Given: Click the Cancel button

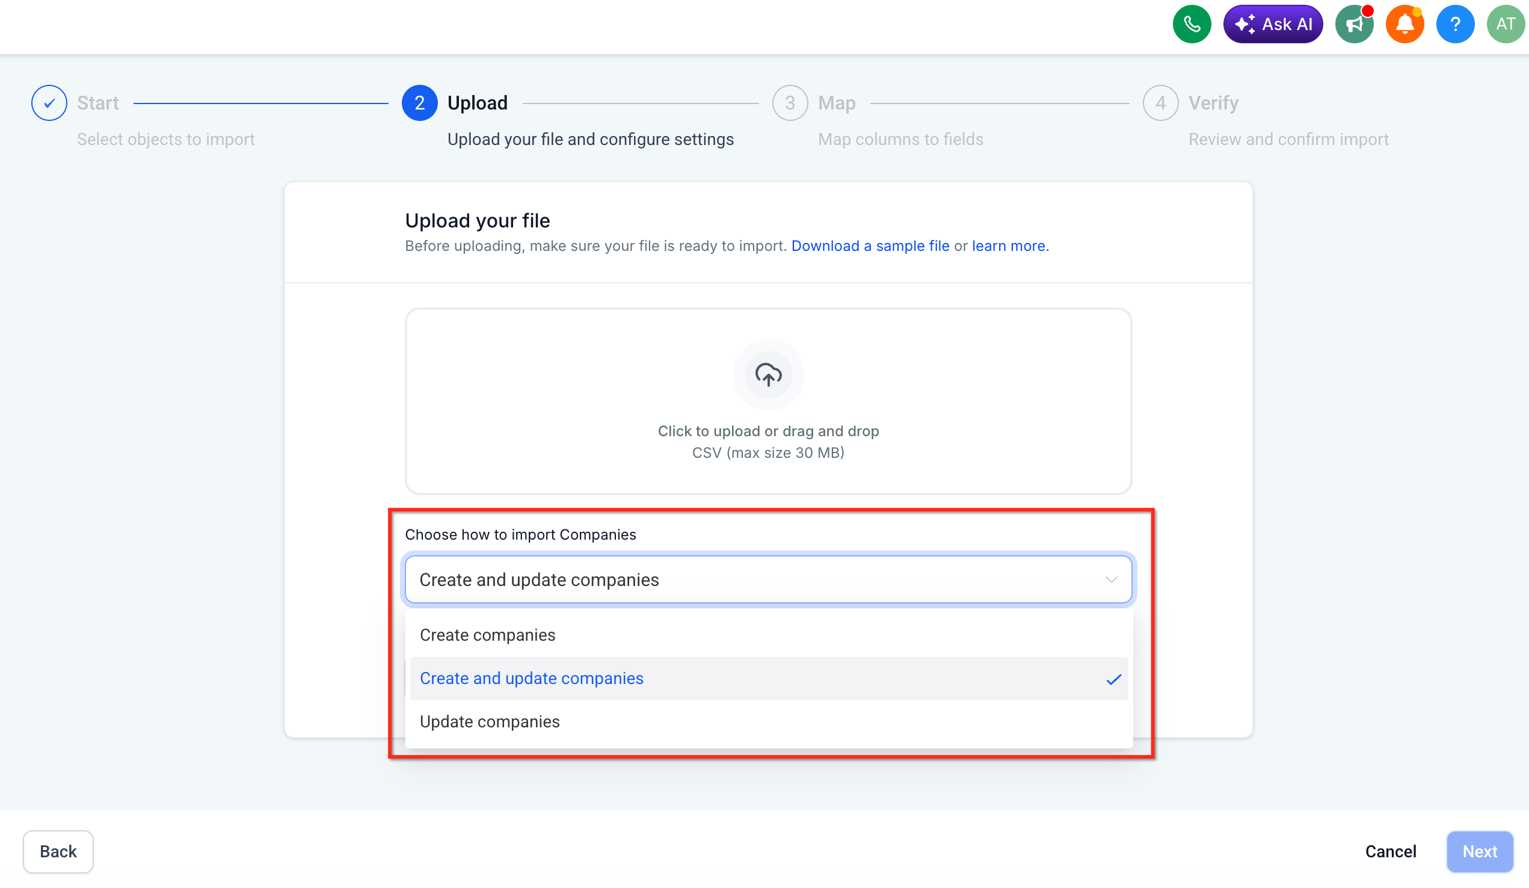Looking at the screenshot, I should pos(1390,851).
